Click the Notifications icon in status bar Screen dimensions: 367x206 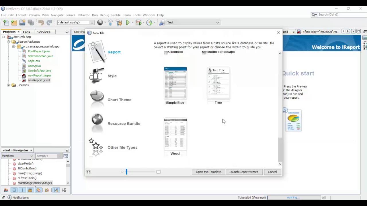pyautogui.click(x=9, y=197)
